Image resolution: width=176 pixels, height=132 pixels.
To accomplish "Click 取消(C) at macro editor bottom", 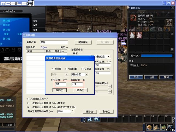I will (106, 112).
